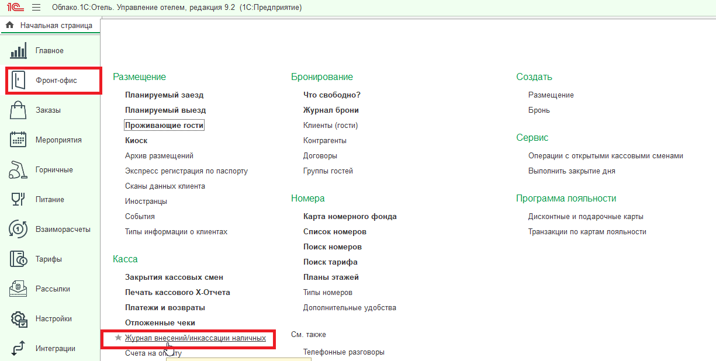This screenshot has height=361, width=716.
Task: Open Планируемый выезд
Action: pyautogui.click(x=165, y=110)
